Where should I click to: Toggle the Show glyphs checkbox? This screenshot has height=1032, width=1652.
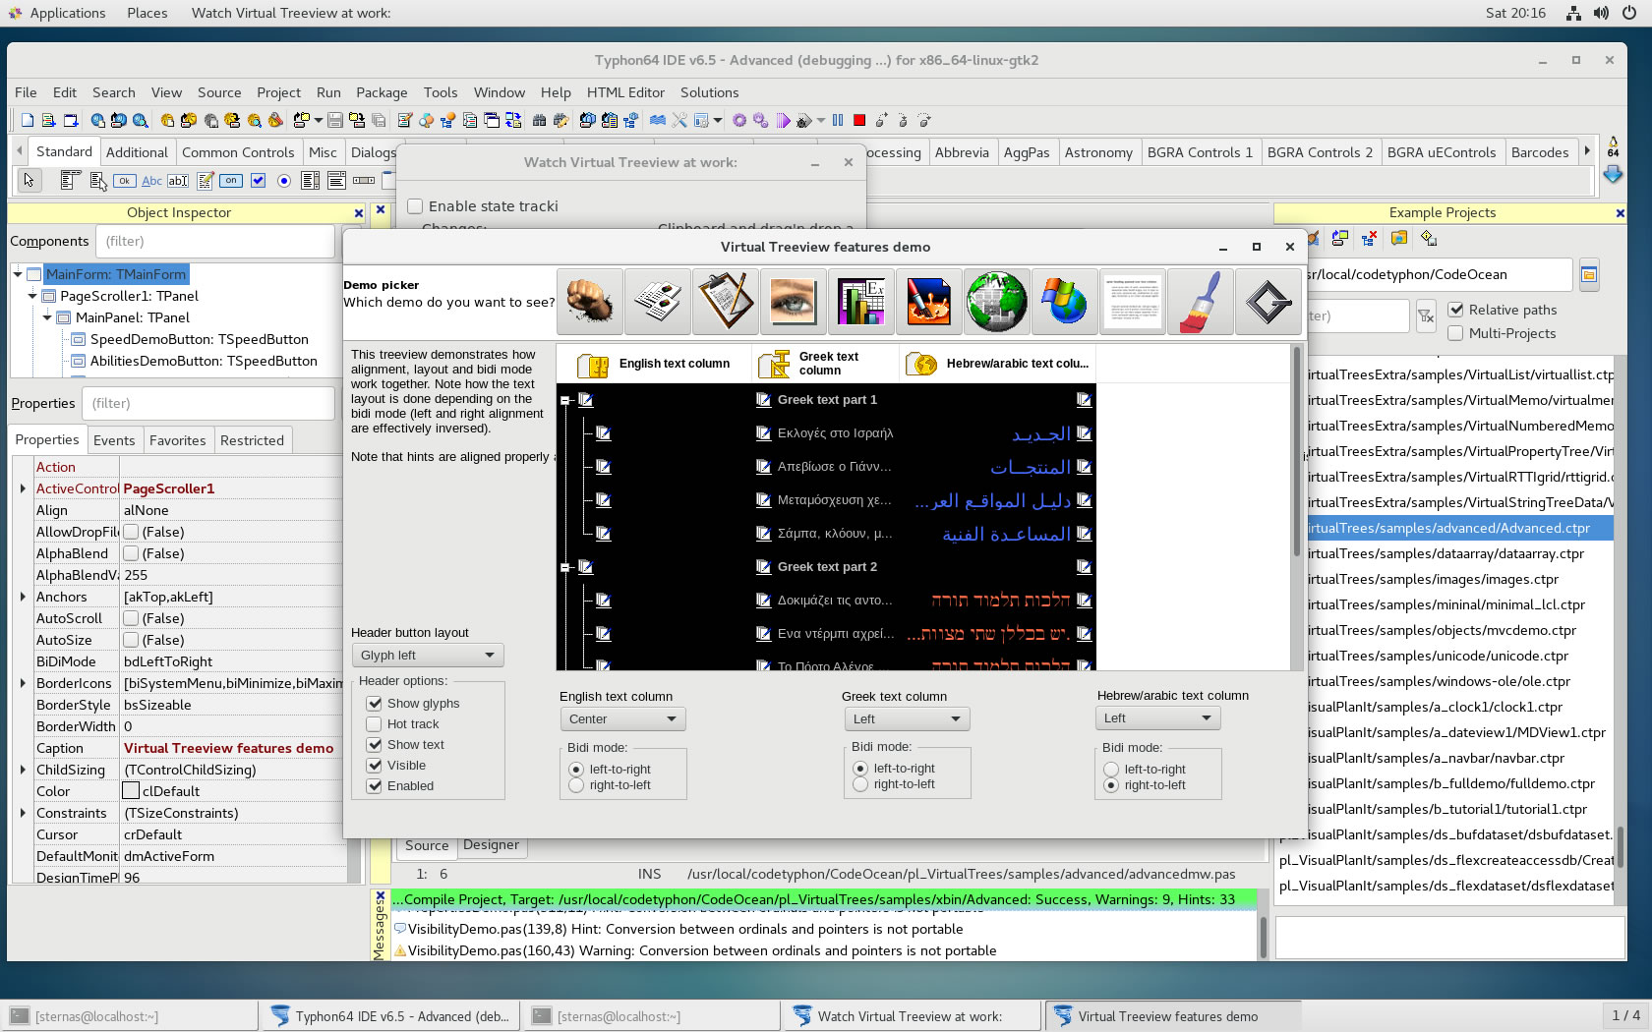tap(375, 704)
